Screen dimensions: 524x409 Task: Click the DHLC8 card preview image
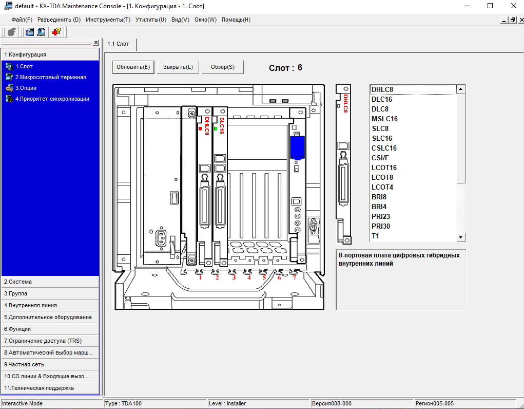[343, 164]
